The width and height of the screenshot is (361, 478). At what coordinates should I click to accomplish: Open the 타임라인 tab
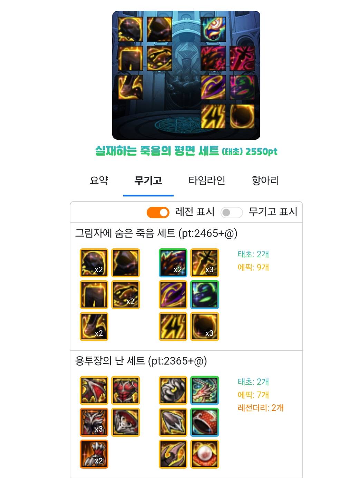207,180
